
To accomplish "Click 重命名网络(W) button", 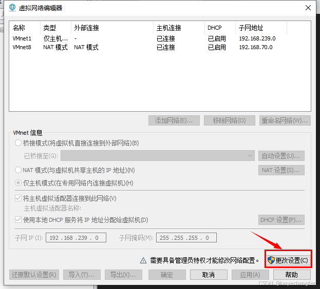I will point(285,120).
